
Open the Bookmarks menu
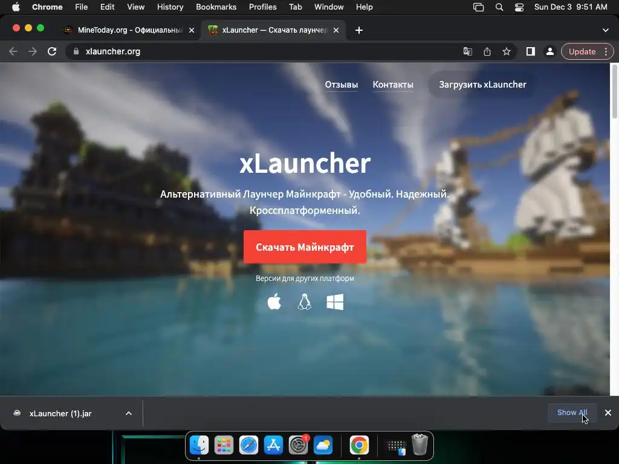(x=216, y=7)
